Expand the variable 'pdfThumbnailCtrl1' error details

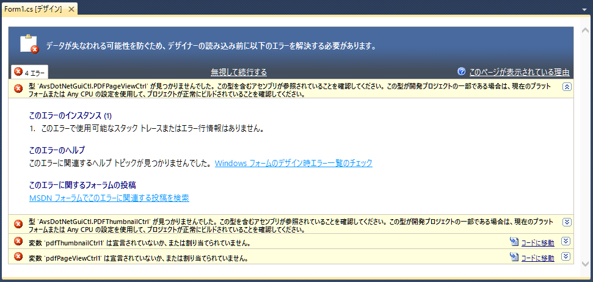click(566, 242)
